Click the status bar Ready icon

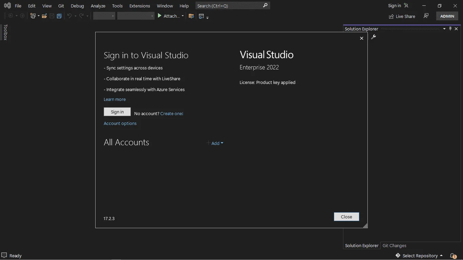point(4,255)
